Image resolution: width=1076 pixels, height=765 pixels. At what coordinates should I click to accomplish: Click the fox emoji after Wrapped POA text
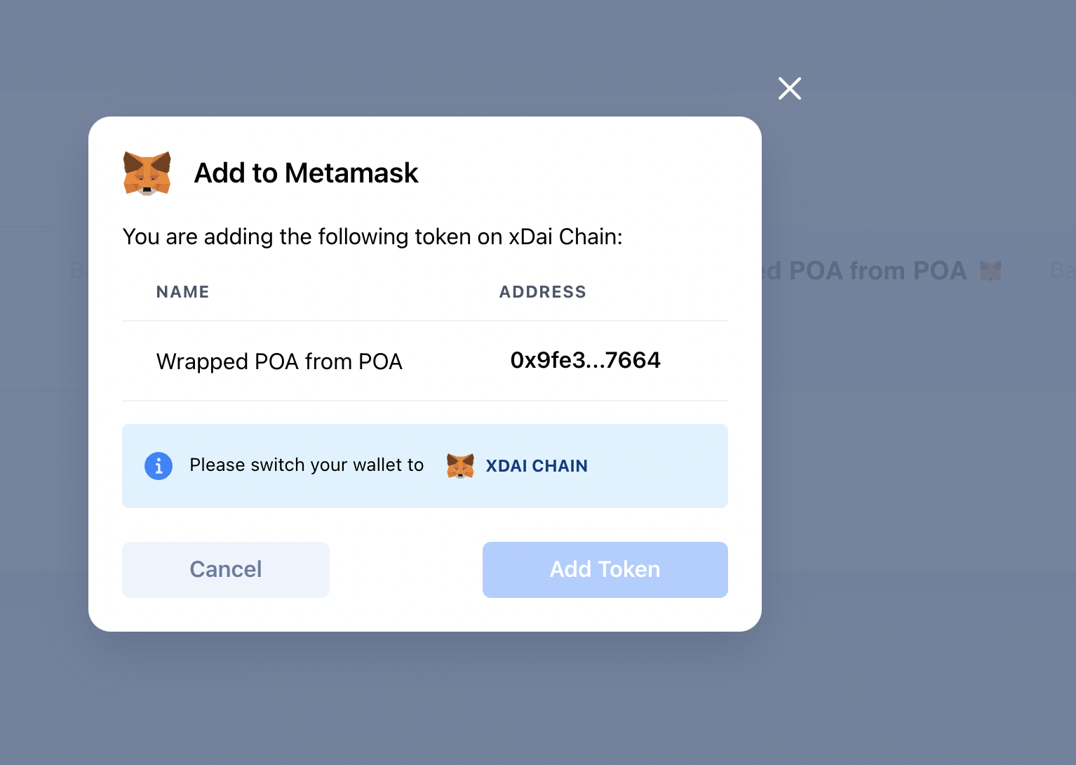[x=990, y=270]
